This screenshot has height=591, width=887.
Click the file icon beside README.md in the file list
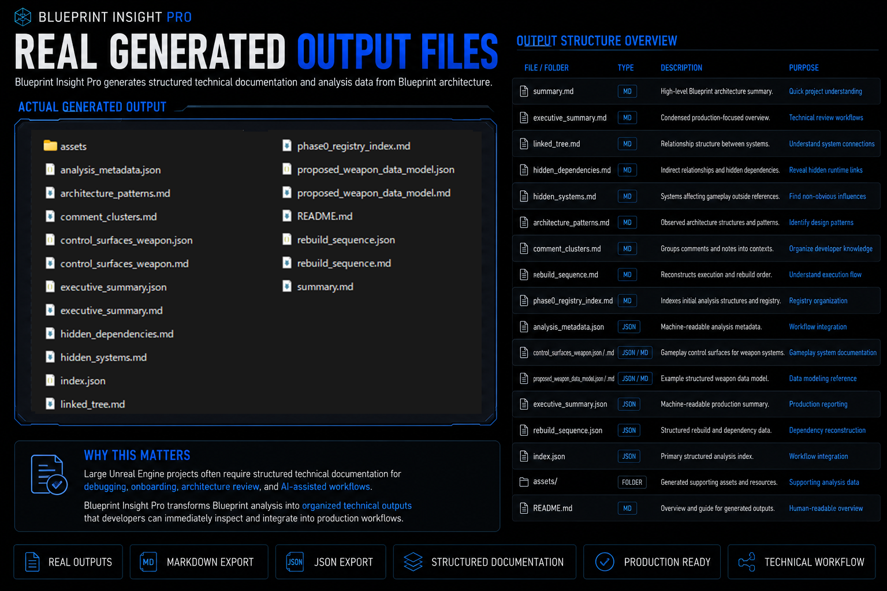click(x=287, y=216)
